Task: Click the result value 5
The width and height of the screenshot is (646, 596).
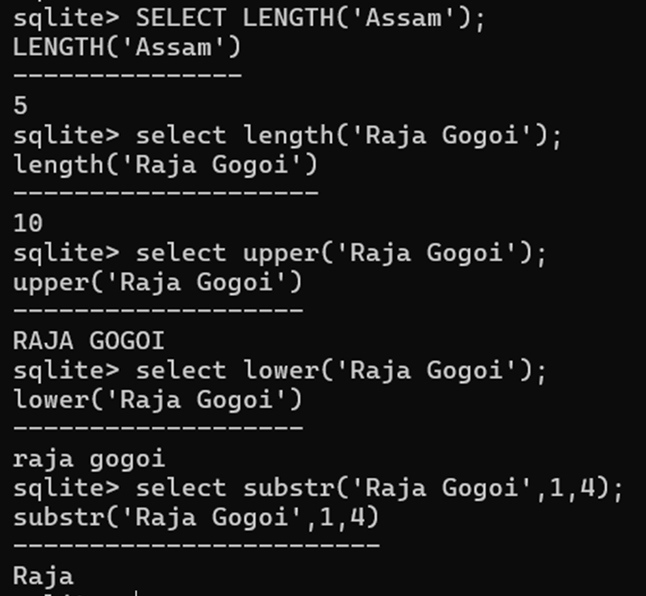Action: 20,106
